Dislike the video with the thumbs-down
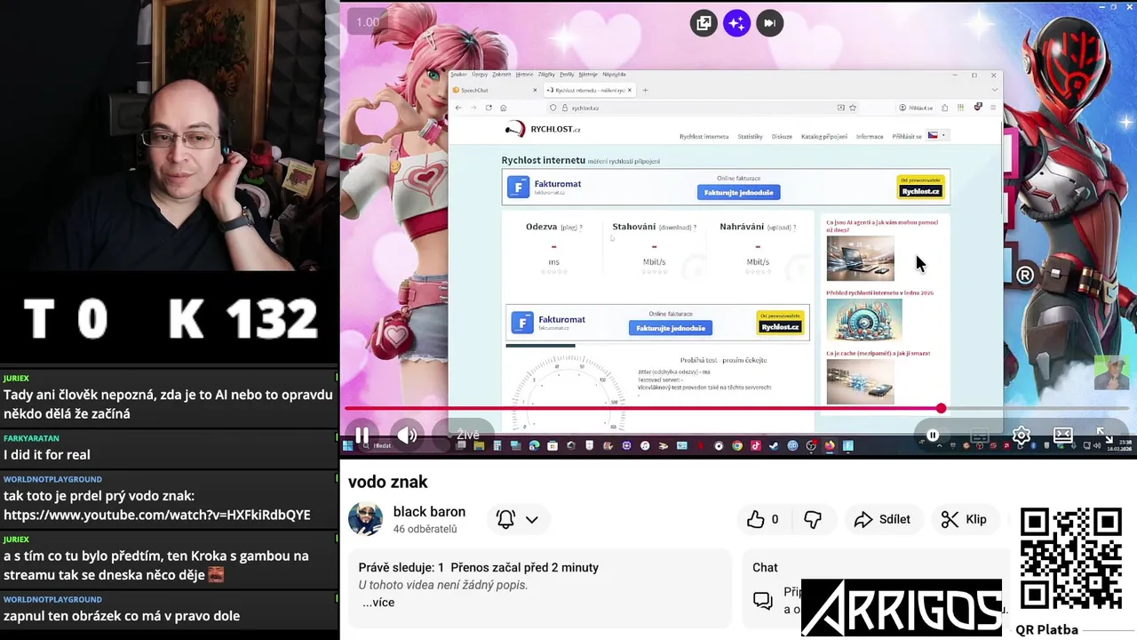1137x640 pixels. (x=813, y=519)
